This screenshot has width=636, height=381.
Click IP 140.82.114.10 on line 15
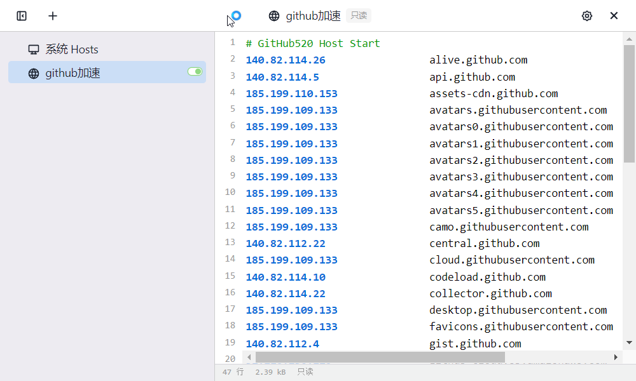pyautogui.click(x=286, y=277)
